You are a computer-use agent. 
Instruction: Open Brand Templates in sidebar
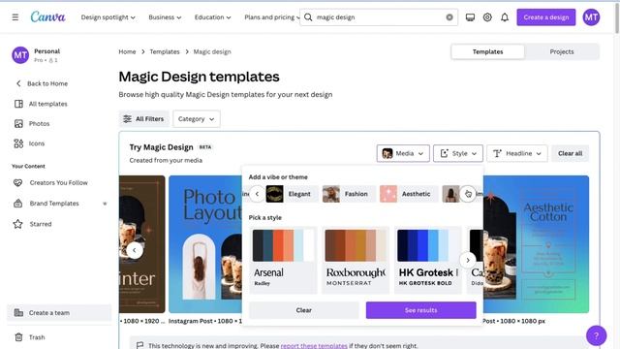point(46,204)
